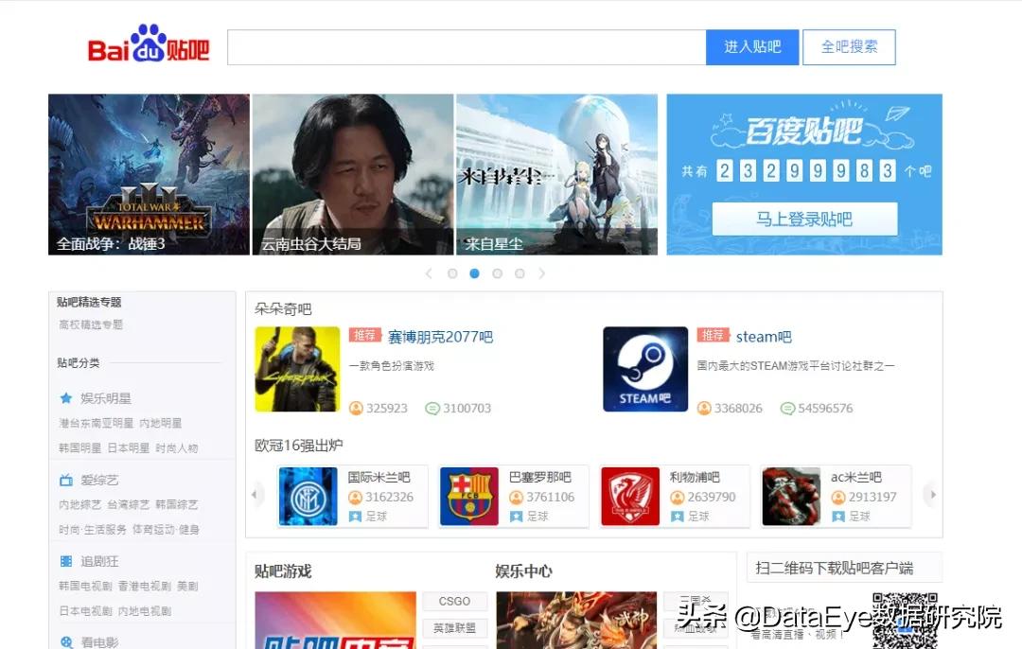
Task: Click the right arrow under the banner
Action: click(541, 273)
